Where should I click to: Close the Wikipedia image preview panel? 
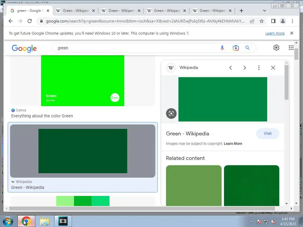pyautogui.click(x=273, y=68)
